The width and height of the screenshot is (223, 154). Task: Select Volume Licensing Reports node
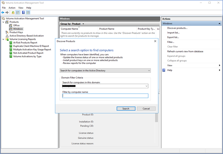click(x=23, y=39)
